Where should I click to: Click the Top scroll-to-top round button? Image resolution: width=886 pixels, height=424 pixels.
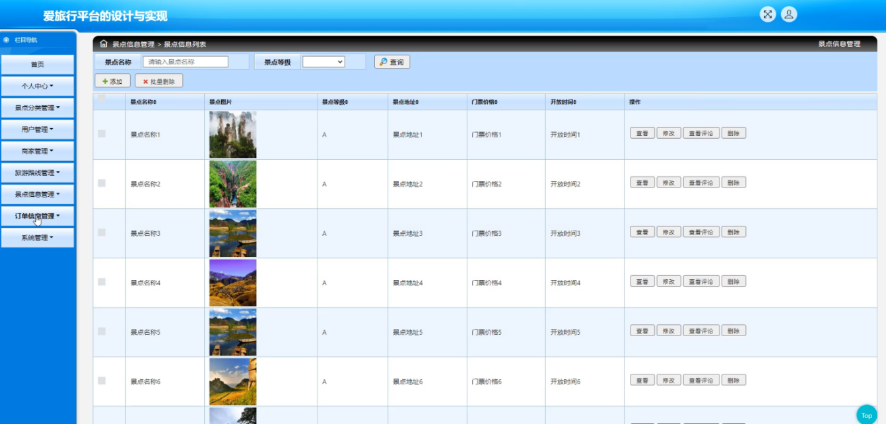tap(866, 415)
